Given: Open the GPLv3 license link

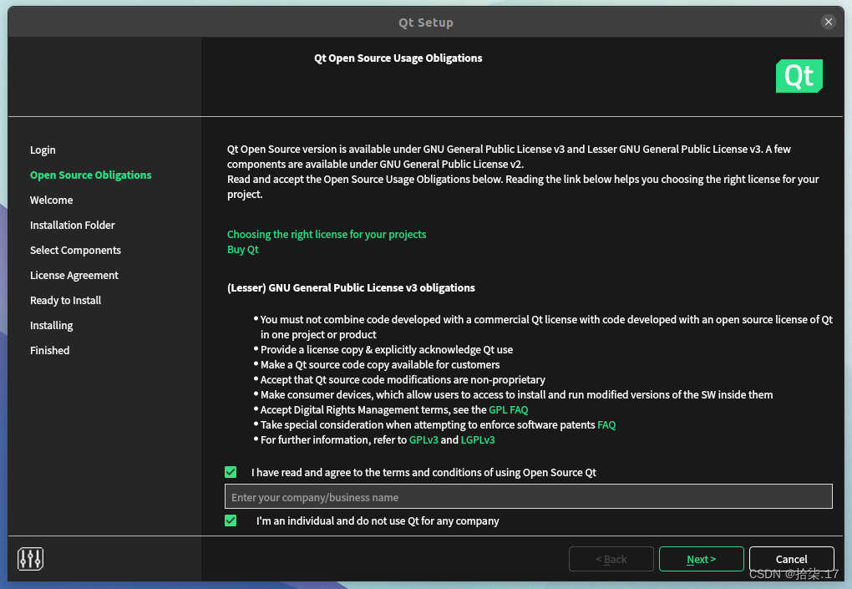Looking at the screenshot, I should click(423, 440).
